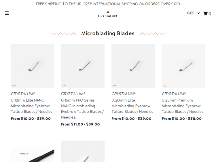Viewport: 216px width, 162px height.
Task: Click the From $10.00 - $38.00 price
Action: (181, 119)
